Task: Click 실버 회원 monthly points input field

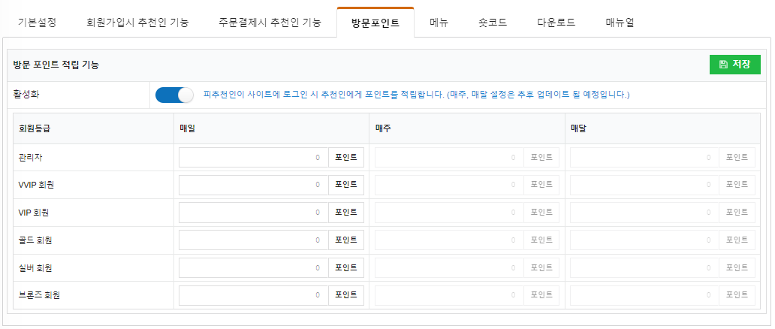Action: pos(644,268)
